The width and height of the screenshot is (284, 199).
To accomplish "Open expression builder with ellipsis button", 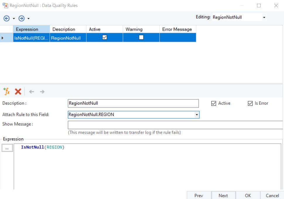I will (x=7, y=148).
